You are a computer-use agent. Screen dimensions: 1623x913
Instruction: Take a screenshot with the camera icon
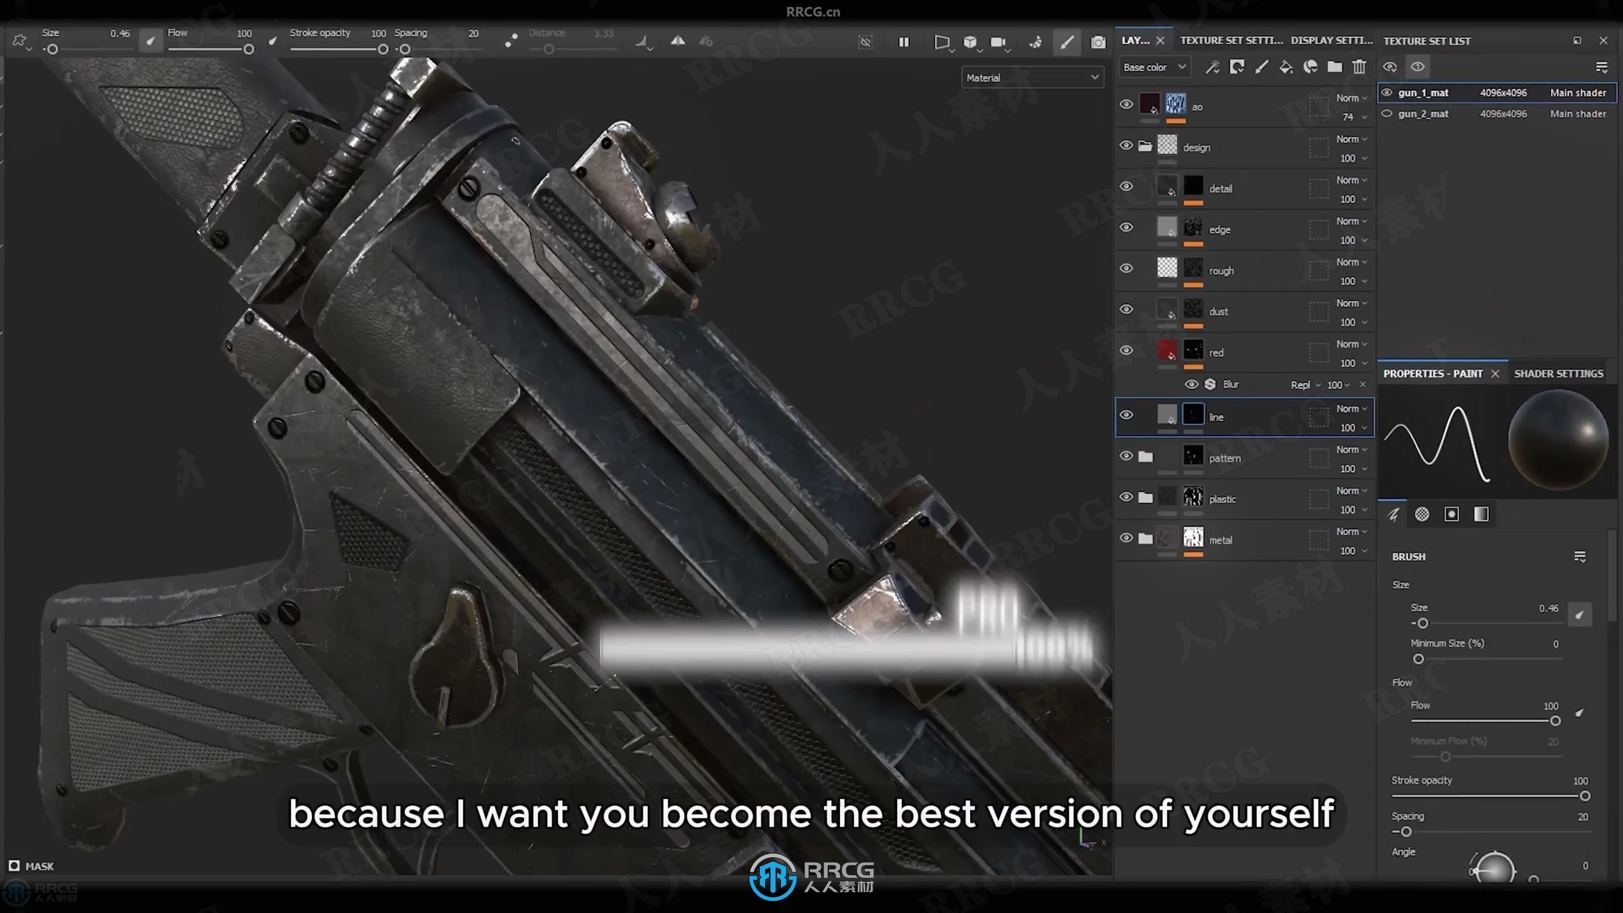(1098, 42)
